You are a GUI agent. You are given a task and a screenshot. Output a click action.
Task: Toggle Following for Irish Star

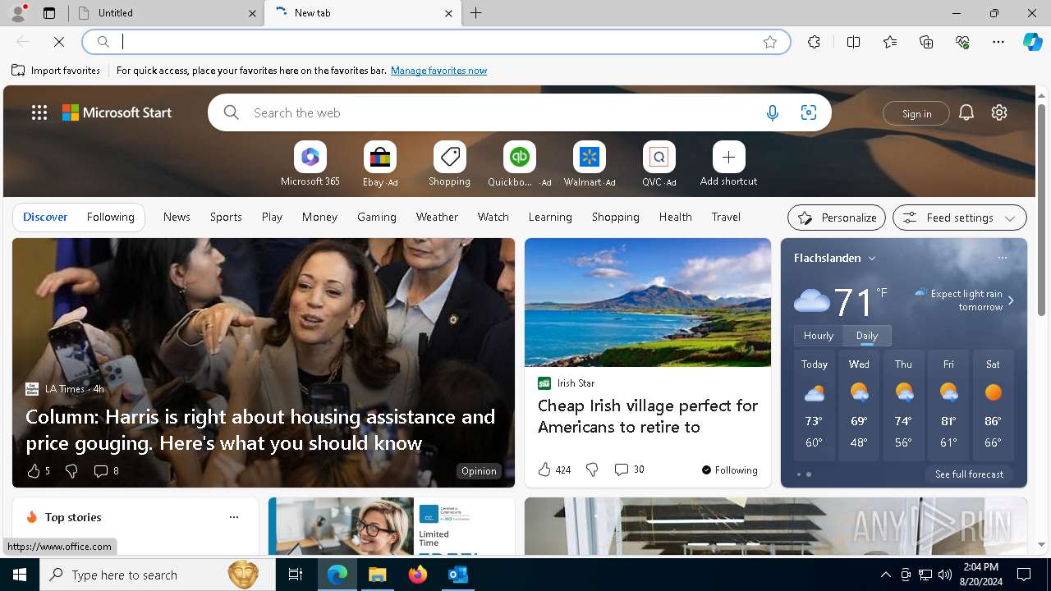(x=729, y=470)
